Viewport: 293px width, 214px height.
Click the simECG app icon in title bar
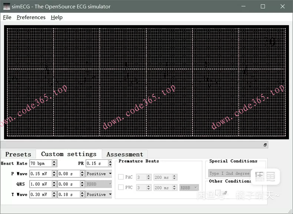click(7, 6)
